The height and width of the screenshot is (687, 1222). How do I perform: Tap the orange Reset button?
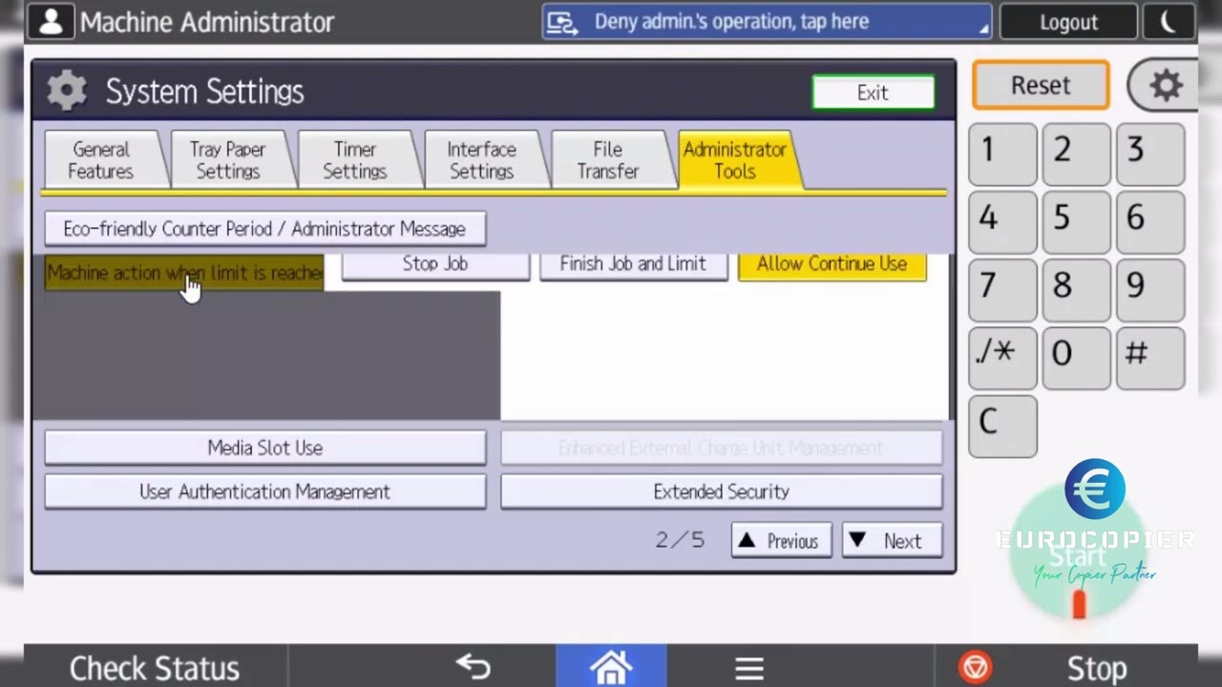(x=1041, y=85)
